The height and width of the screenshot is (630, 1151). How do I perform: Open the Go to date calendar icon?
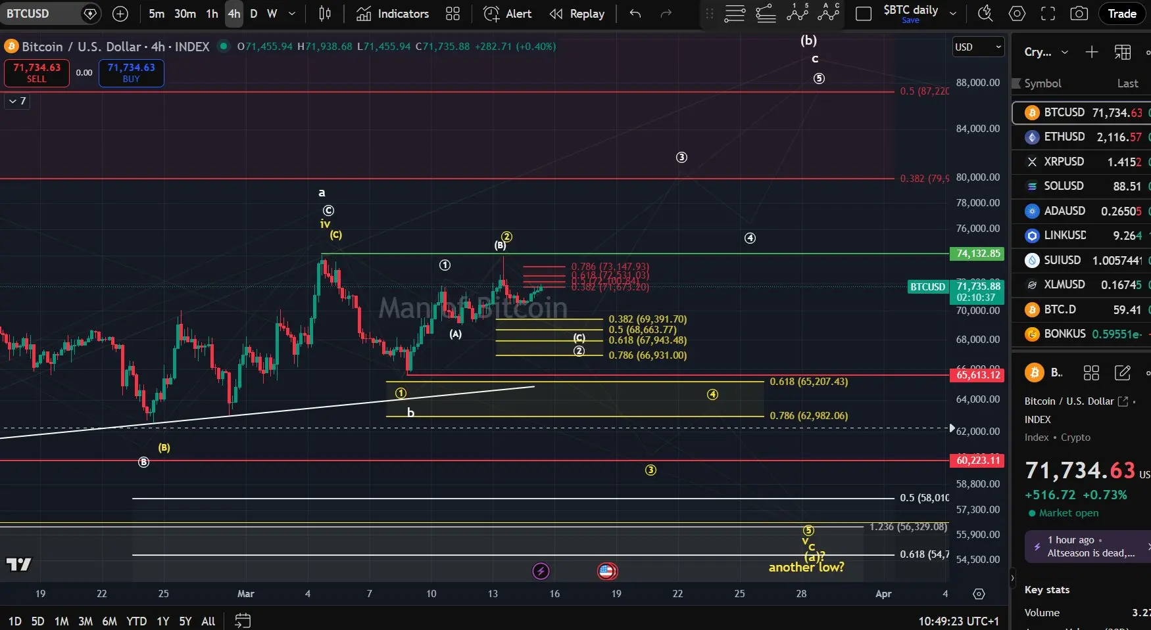click(243, 620)
